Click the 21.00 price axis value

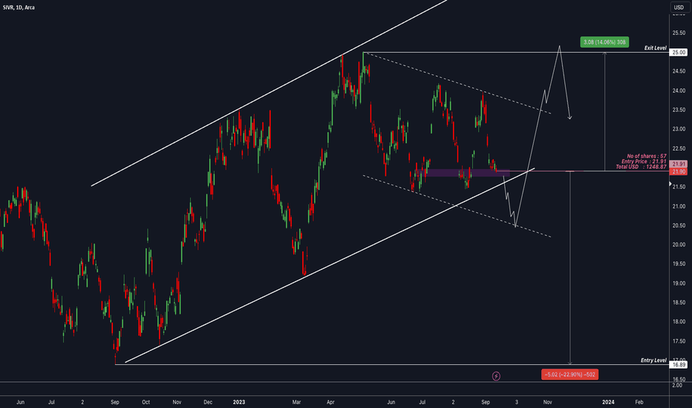point(679,206)
